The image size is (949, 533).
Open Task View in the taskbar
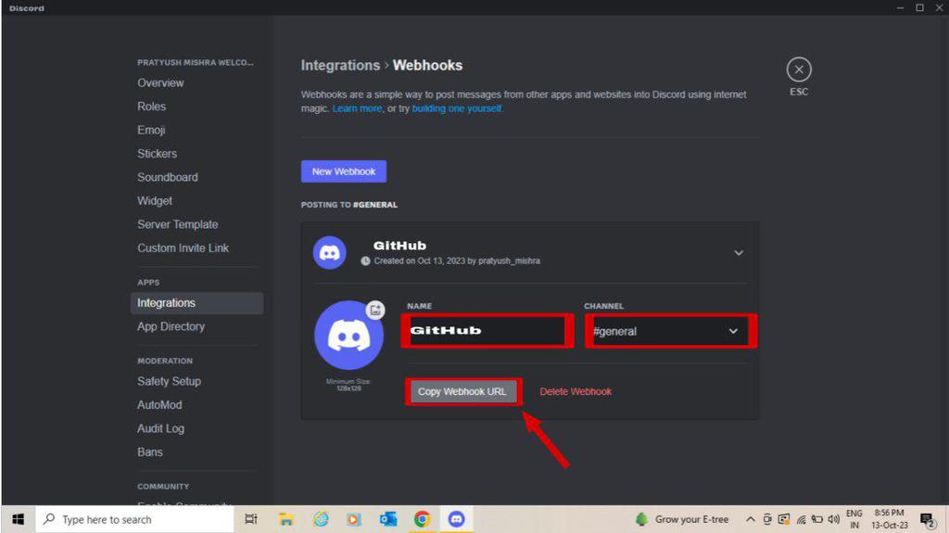point(250,519)
